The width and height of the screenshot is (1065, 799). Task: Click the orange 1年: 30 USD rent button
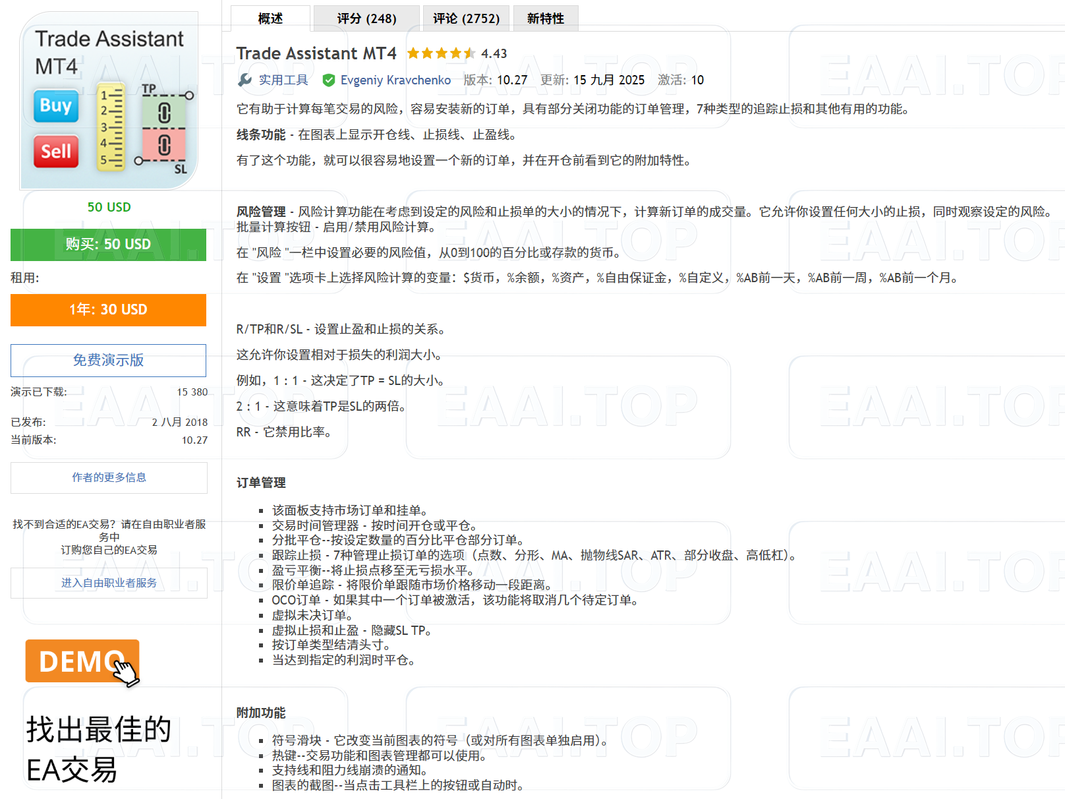(108, 310)
